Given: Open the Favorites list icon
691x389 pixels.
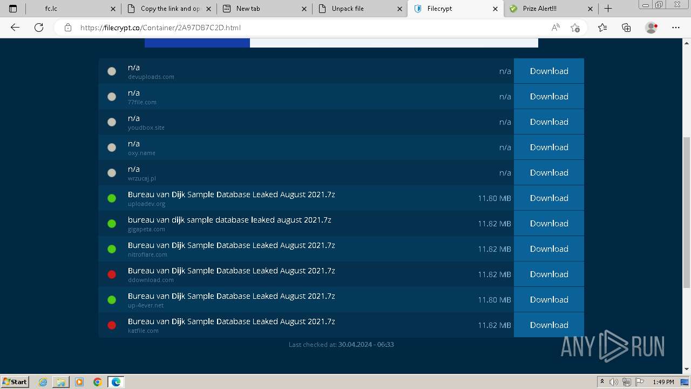Looking at the screenshot, I should 602,28.
